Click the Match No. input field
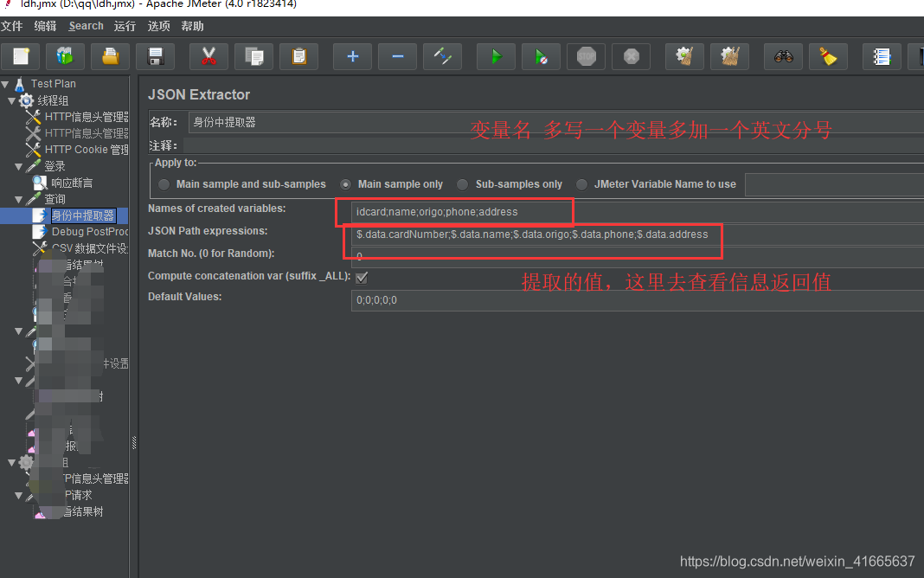Screen dimensions: 924x578 point(638,257)
